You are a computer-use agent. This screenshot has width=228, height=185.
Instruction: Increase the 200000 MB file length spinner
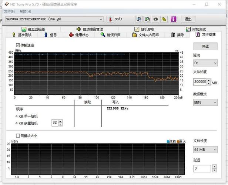pos(209,80)
